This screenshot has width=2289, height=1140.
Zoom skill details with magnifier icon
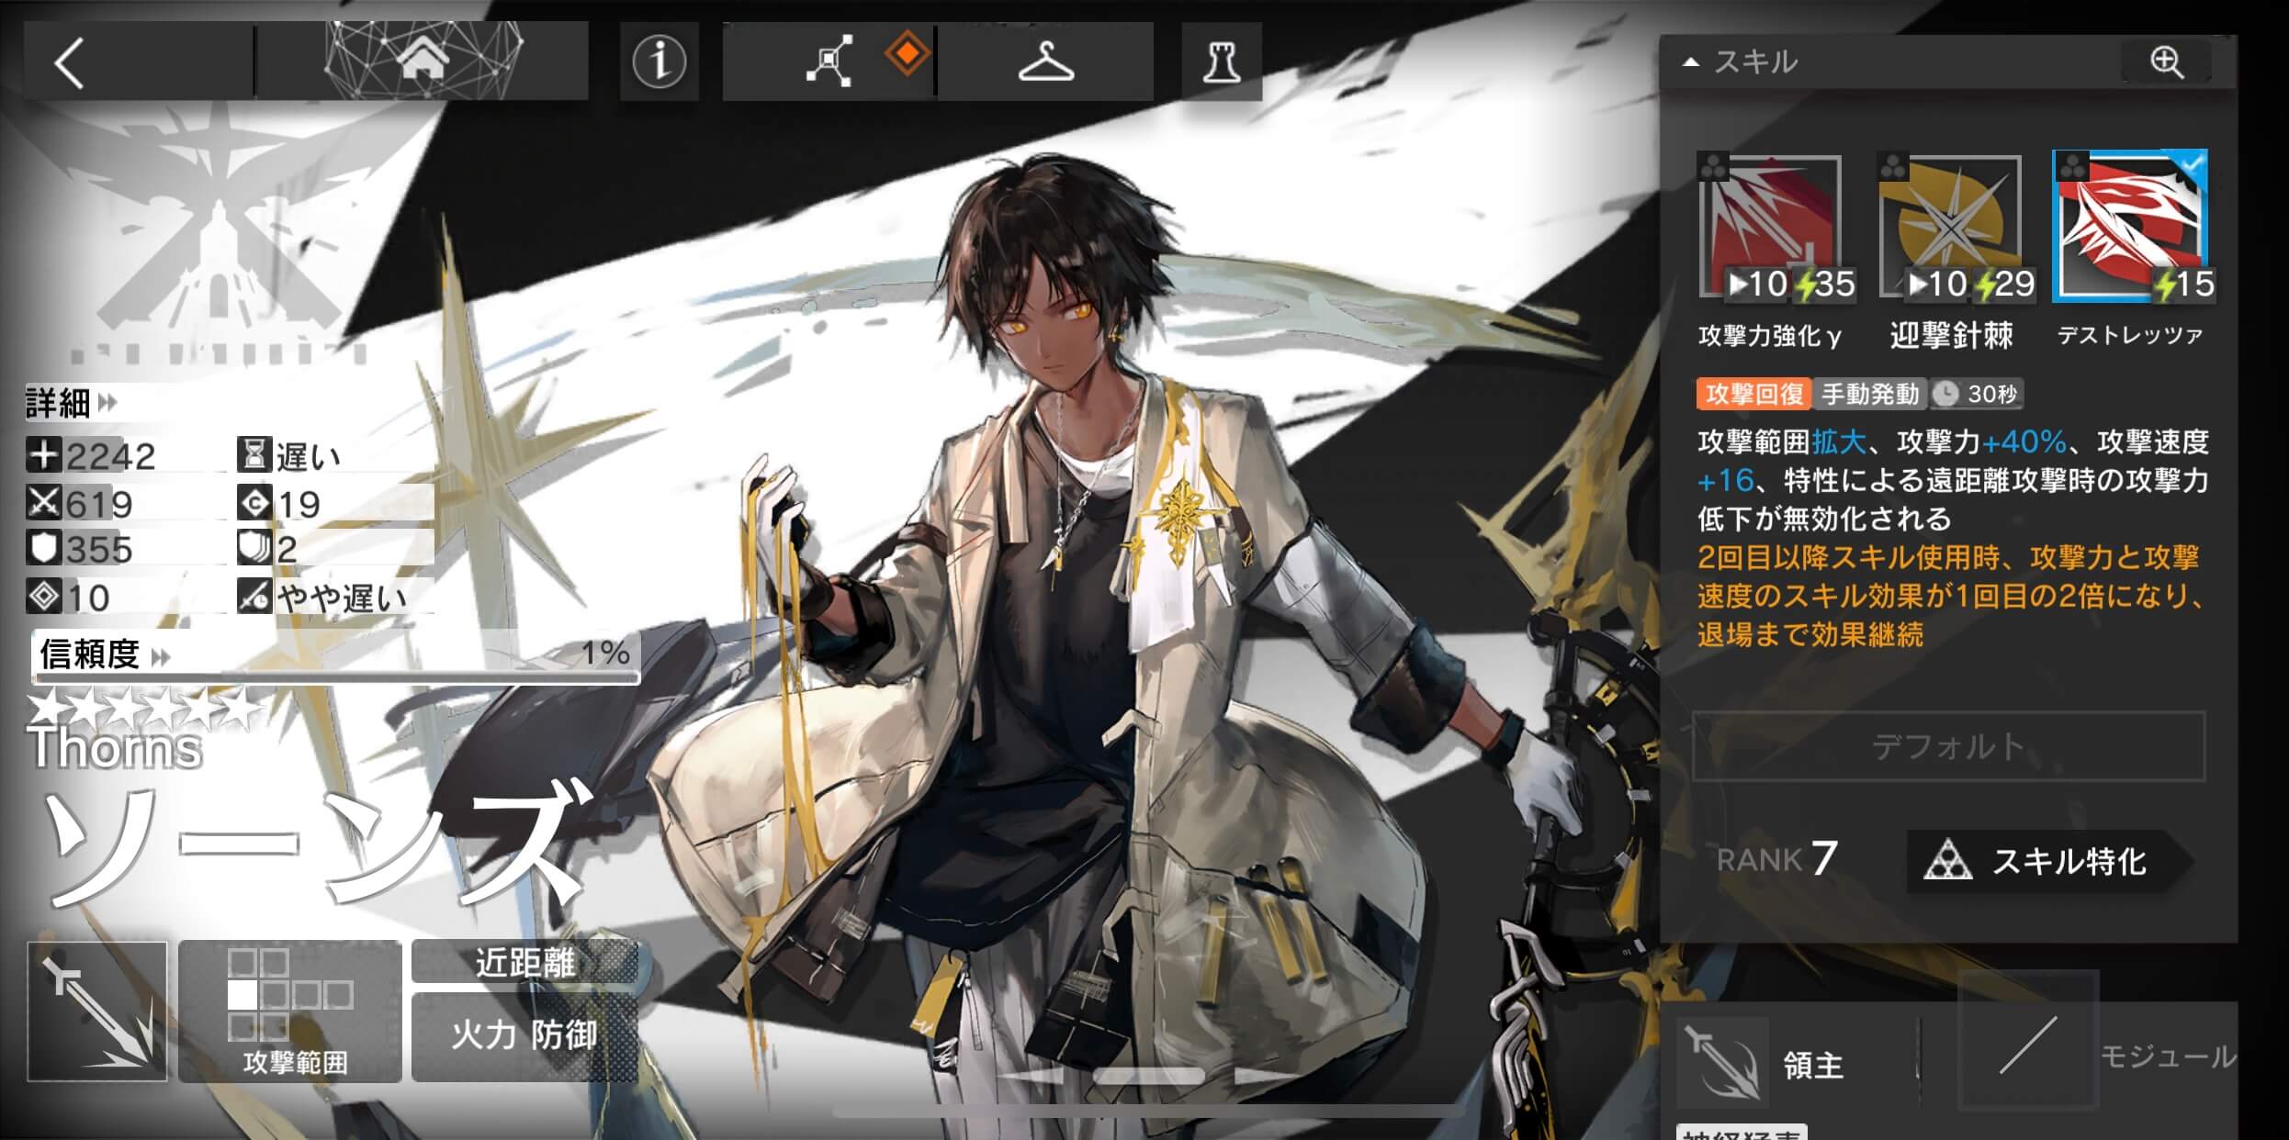[x=2167, y=61]
